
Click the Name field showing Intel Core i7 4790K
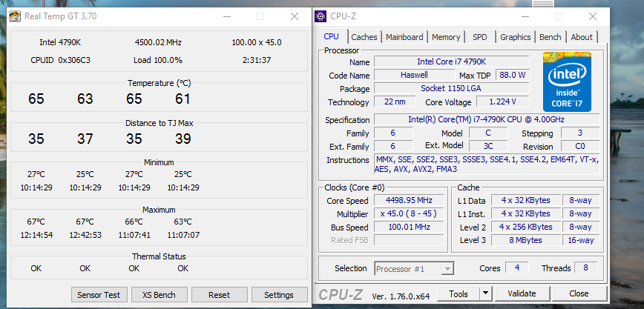point(451,62)
